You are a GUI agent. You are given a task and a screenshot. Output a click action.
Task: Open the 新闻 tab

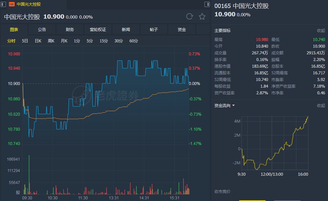(126, 30)
